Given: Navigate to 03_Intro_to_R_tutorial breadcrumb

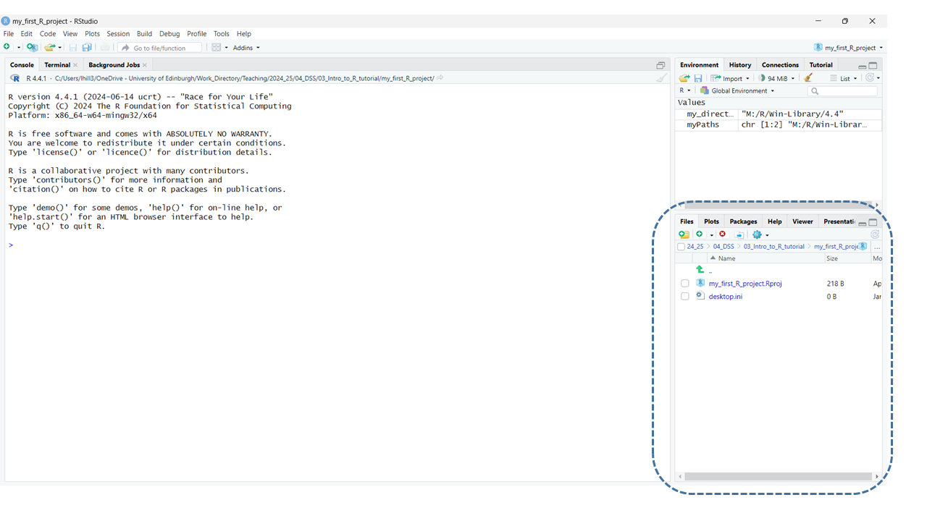Looking at the screenshot, I should click(774, 247).
